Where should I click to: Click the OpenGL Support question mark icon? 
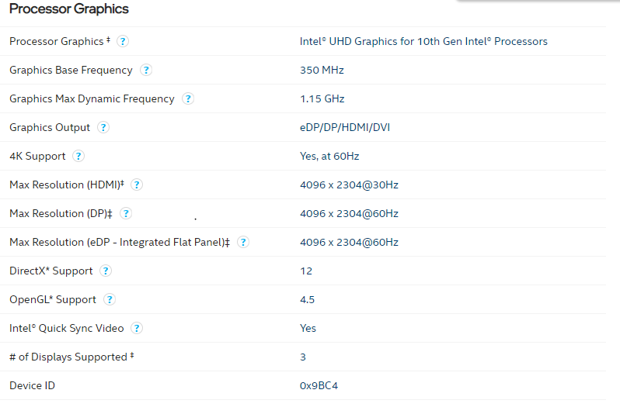tap(110, 300)
